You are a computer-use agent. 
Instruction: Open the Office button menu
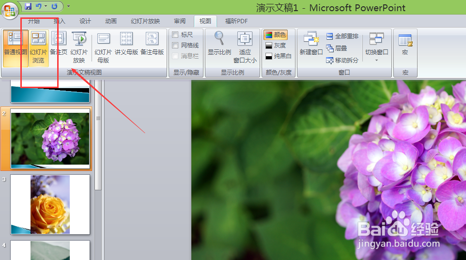(10, 10)
